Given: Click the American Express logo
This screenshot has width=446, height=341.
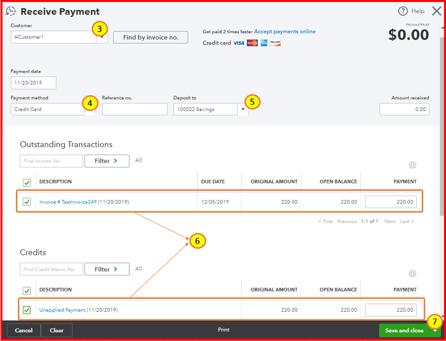Looking at the screenshot, I should [264, 43].
